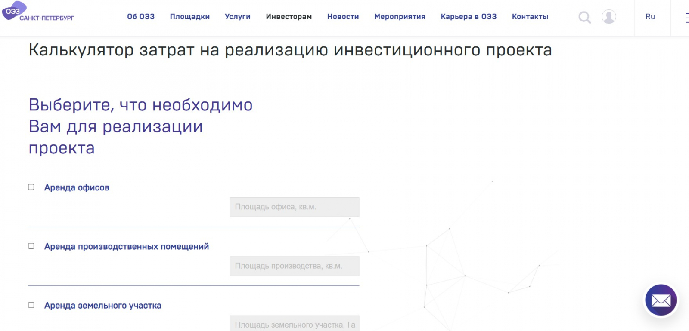Visit the Карьера в ОЭЗ page

(469, 17)
